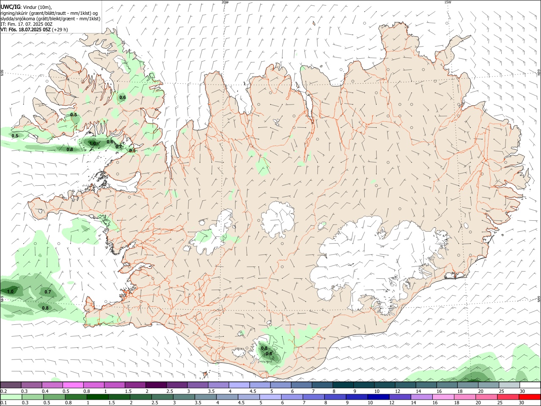
Task: Click the 1.0 value in Breiðafjörður bay
Action: coord(93,144)
